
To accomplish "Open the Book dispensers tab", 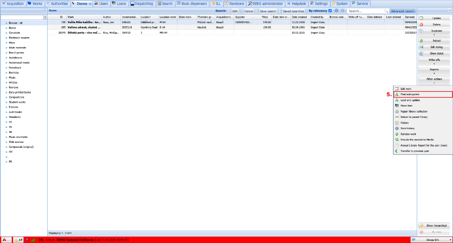I will pyautogui.click(x=192, y=4).
